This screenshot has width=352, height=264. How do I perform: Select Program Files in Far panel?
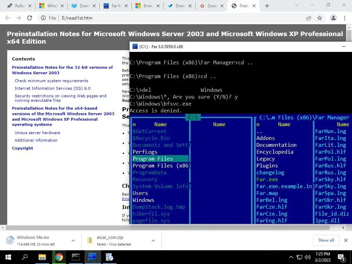pyautogui.click(x=161, y=159)
